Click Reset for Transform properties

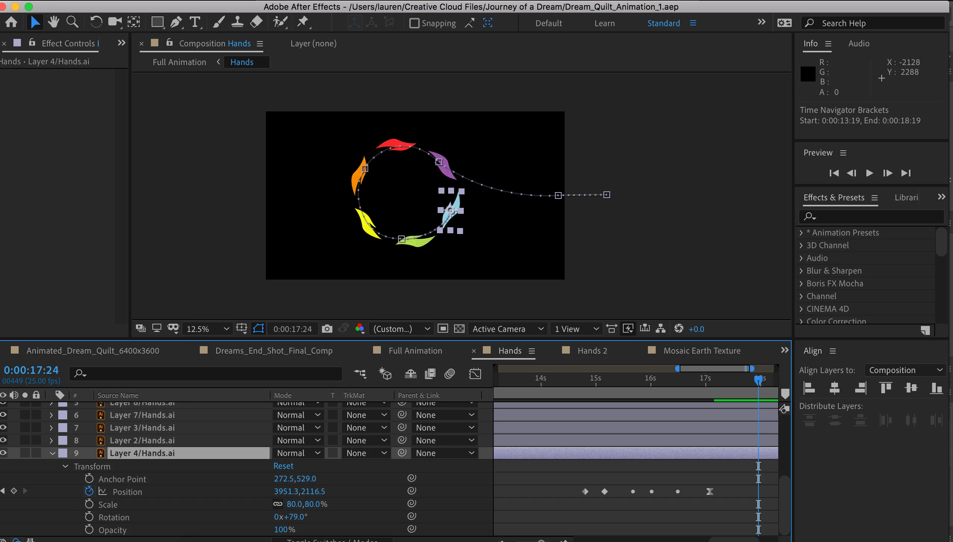click(283, 466)
